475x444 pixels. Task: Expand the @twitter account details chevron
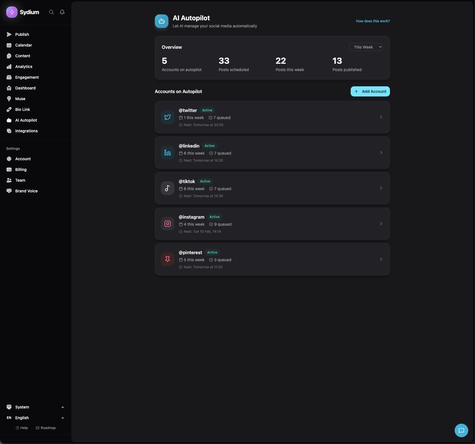click(x=381, y=117)
